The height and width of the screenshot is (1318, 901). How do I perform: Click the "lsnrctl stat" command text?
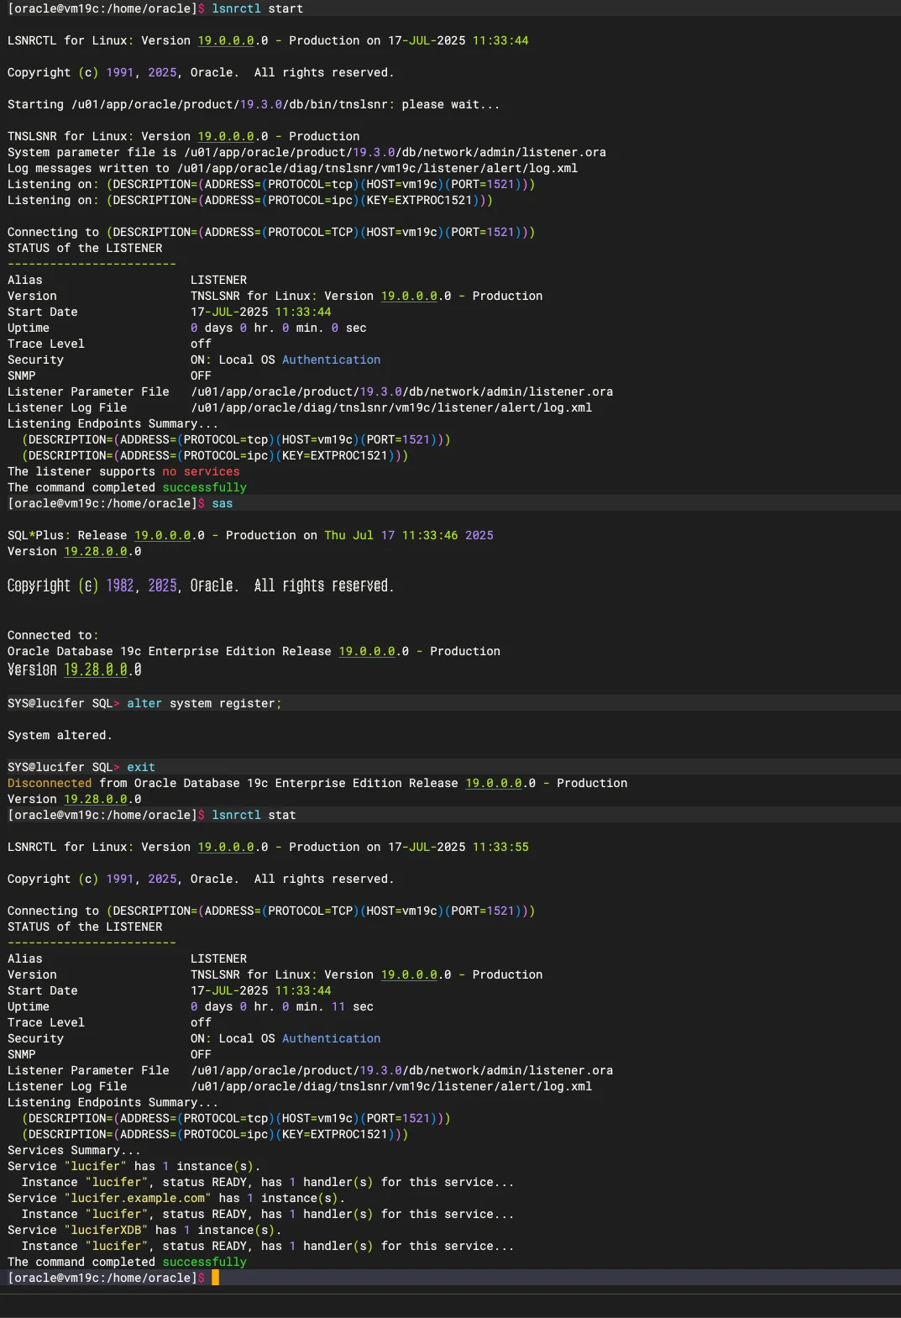point(254,815)
